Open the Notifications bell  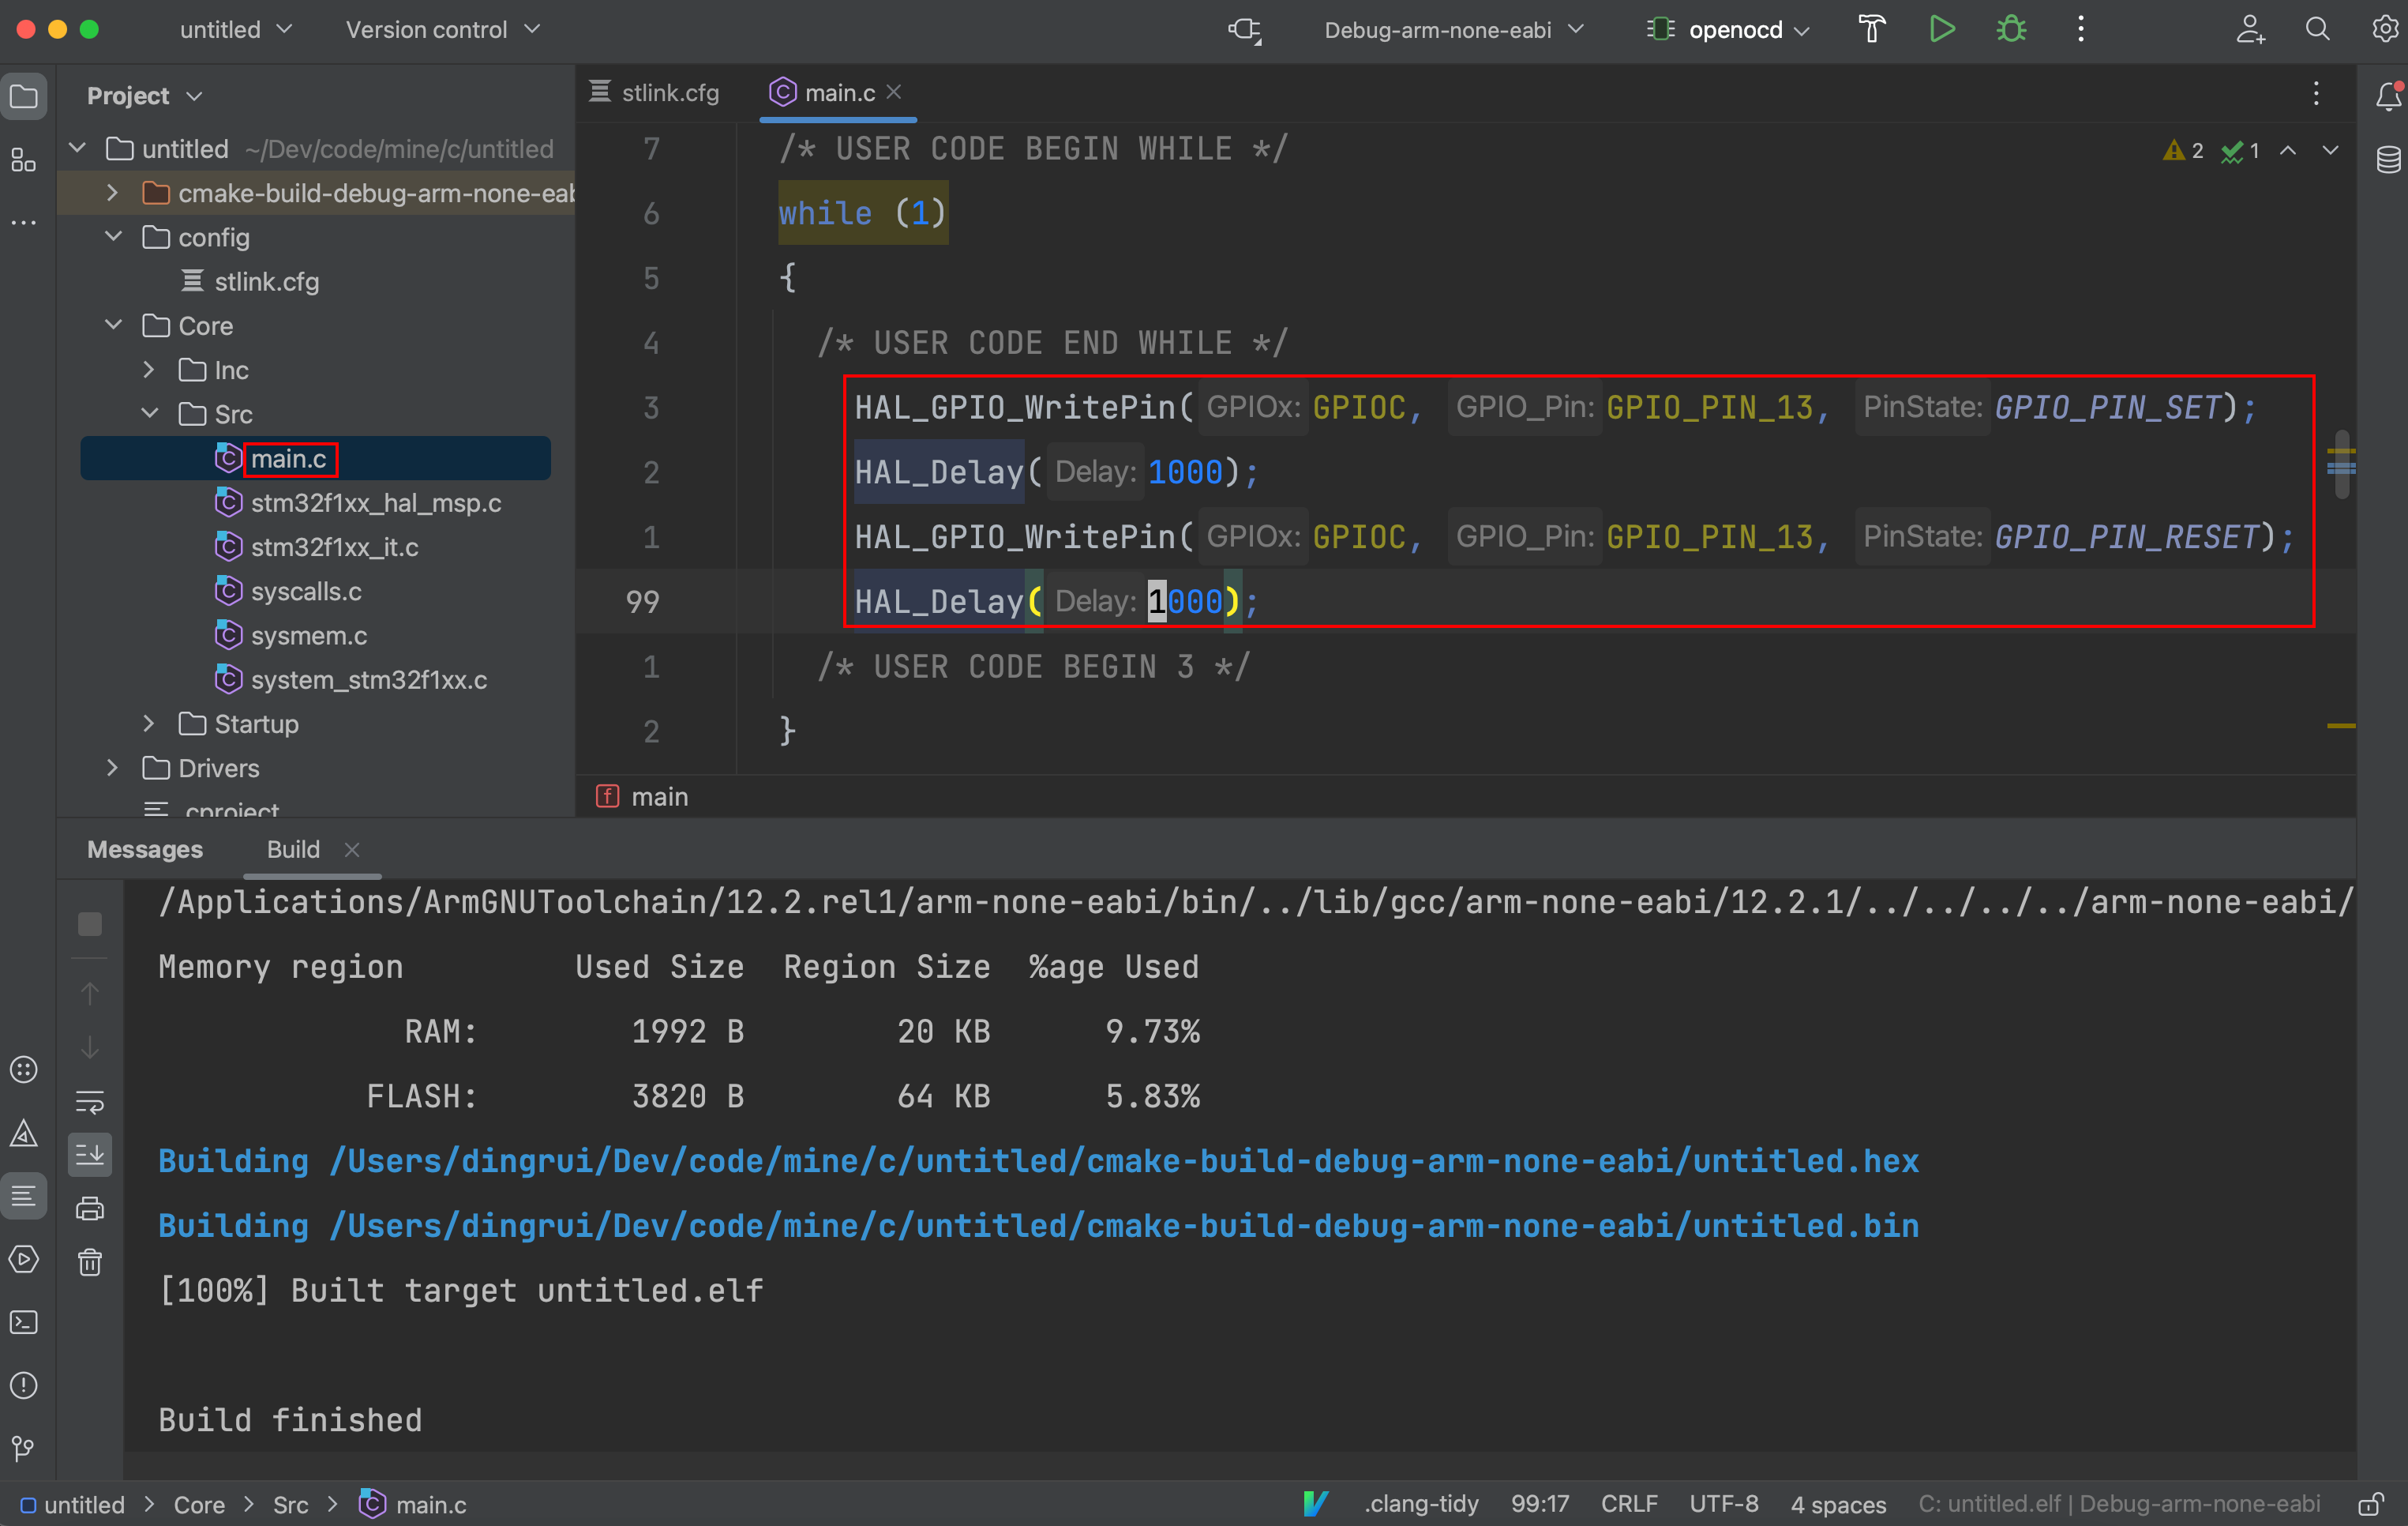2388,96
